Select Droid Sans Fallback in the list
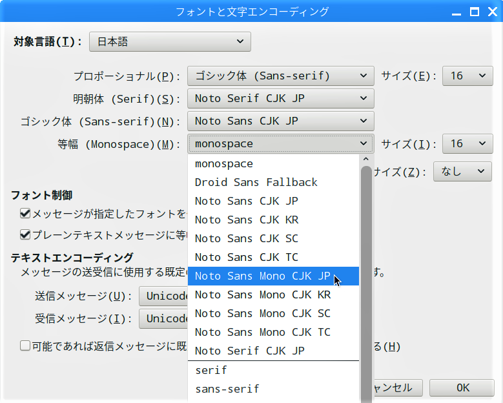503x403 pixels. (273, 182)
